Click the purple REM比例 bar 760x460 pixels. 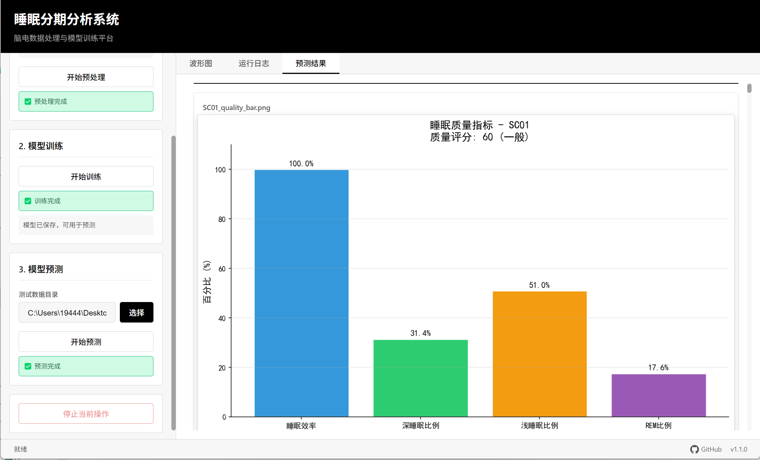point(658,395)
